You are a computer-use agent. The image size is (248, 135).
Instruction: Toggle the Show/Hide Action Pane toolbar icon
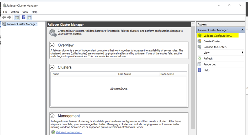(29, 17)
